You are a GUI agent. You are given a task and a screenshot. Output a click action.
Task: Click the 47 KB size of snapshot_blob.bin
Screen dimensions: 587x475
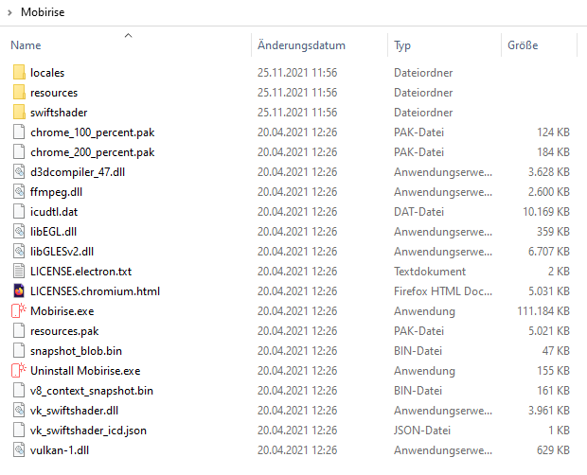point(556,351)
